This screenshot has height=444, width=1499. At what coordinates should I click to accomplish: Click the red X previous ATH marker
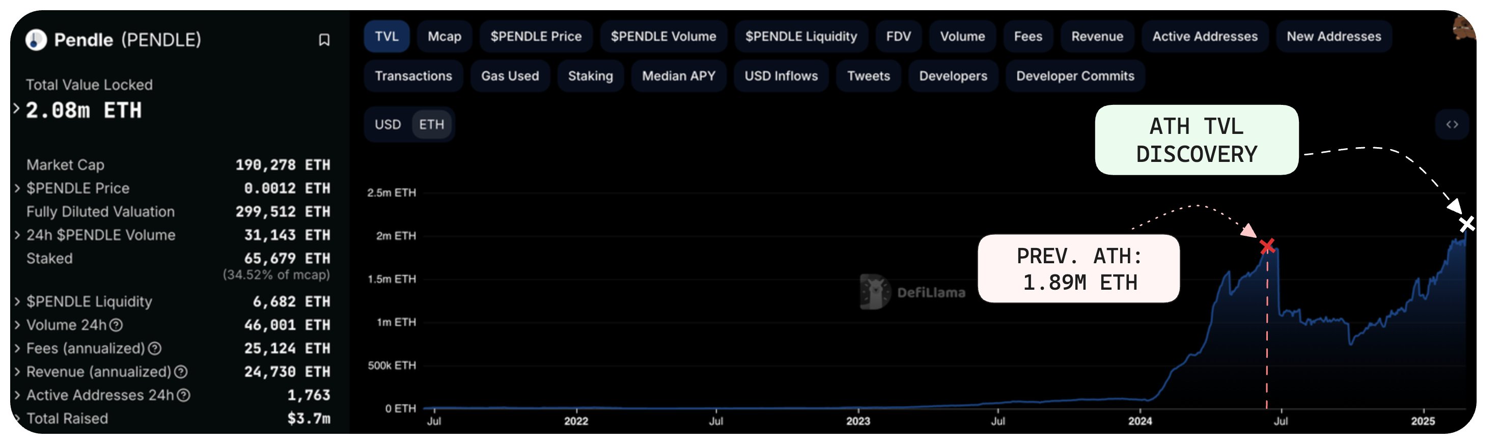click(1267, 246)
